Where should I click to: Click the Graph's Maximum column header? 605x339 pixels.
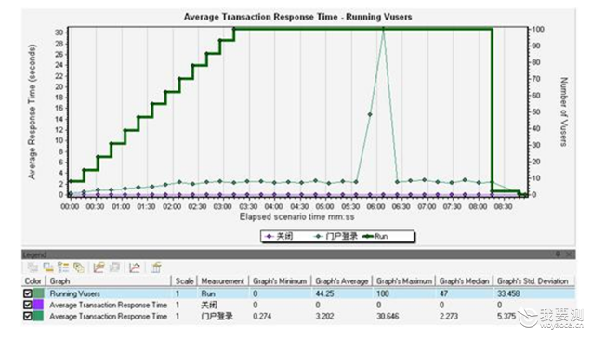tap(404, 281)
